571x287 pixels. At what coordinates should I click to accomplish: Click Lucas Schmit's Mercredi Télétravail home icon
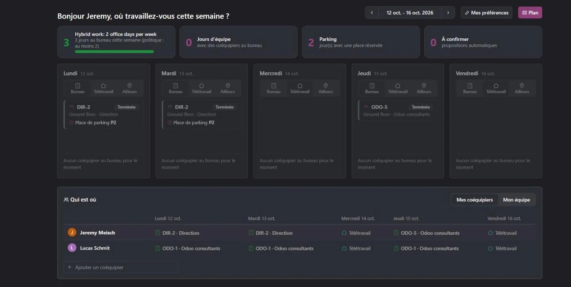click(344, 248)
